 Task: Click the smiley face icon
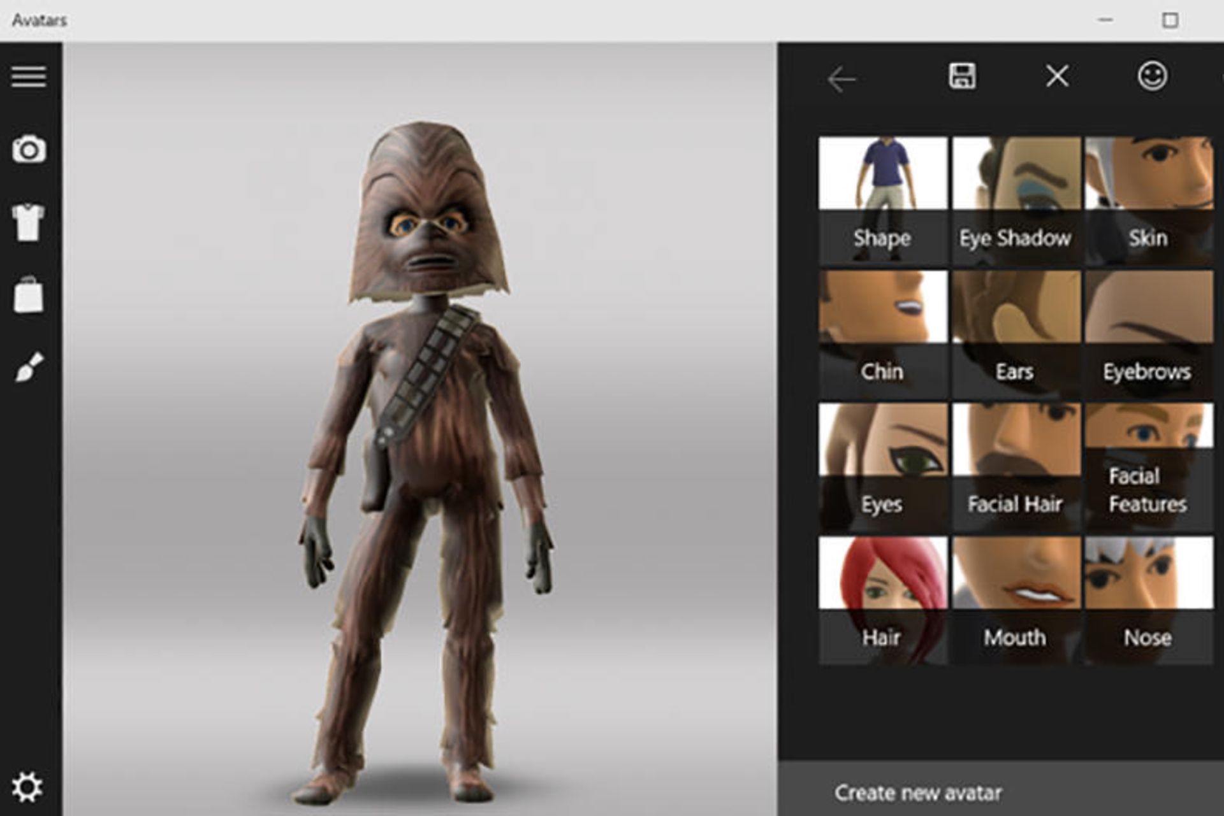pyautogui.click(x=1153, y=76)
